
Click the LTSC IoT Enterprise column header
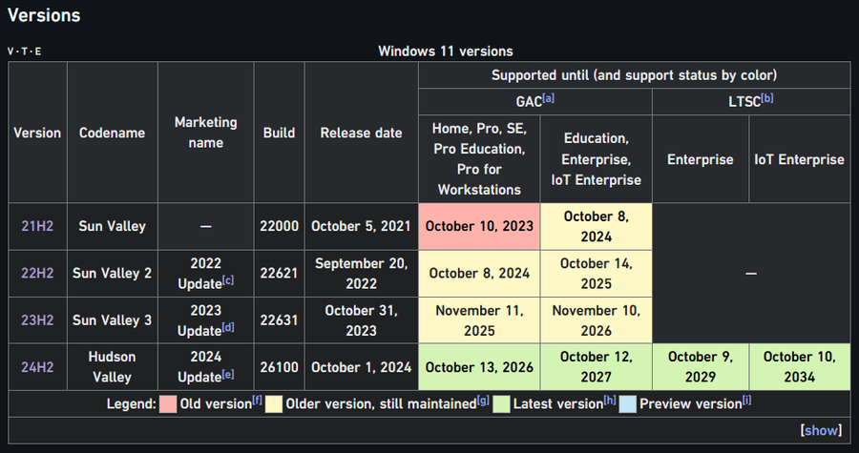pos(800,159)
